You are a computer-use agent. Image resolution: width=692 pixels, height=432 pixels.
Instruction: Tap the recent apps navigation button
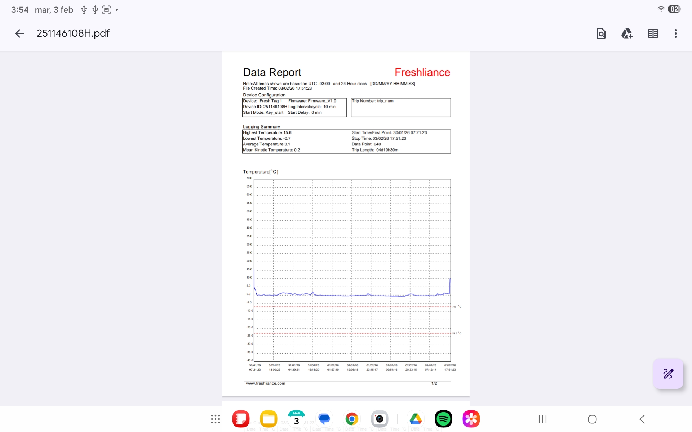(x=542, y=419)
